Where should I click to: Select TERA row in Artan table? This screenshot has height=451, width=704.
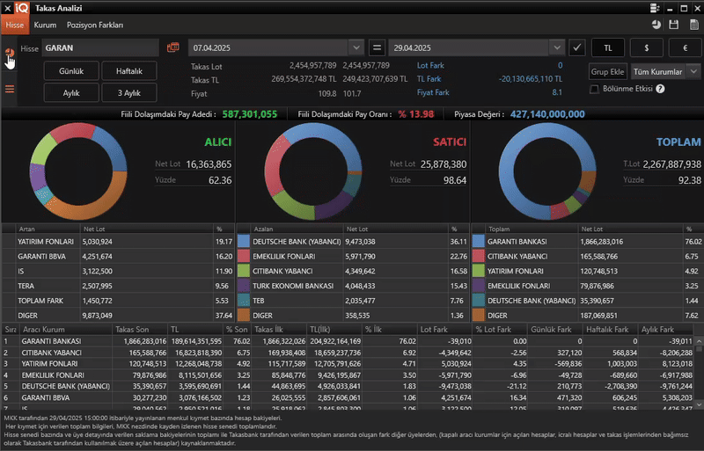point(118,286)
